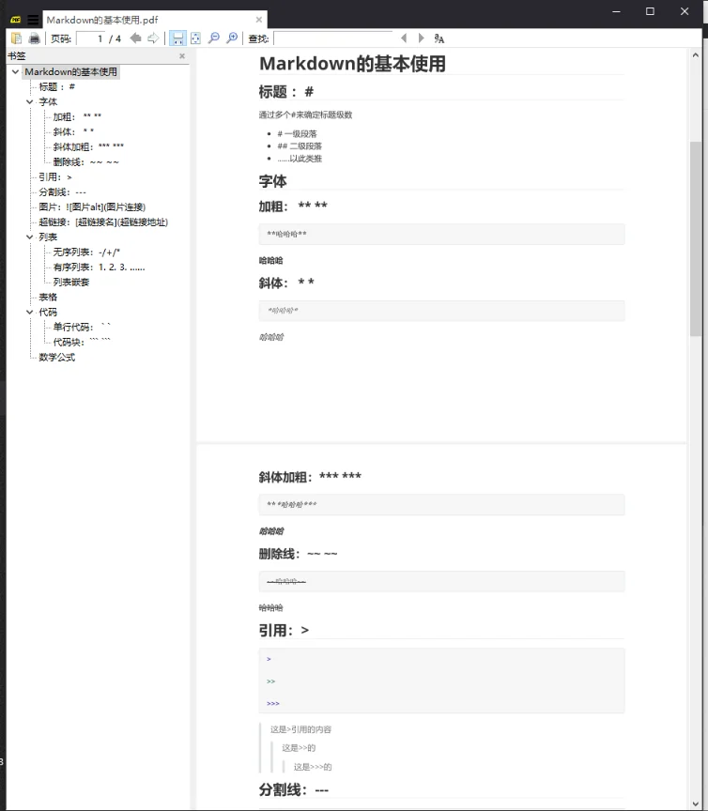Screen dimensions: 708x811
Task: Go to 无序列表：-/+/* bookmark
Action: (86, 252)
